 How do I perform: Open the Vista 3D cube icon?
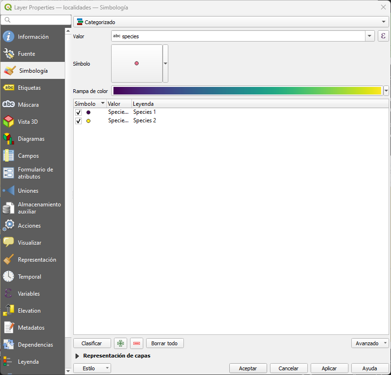tap(9, 121)
